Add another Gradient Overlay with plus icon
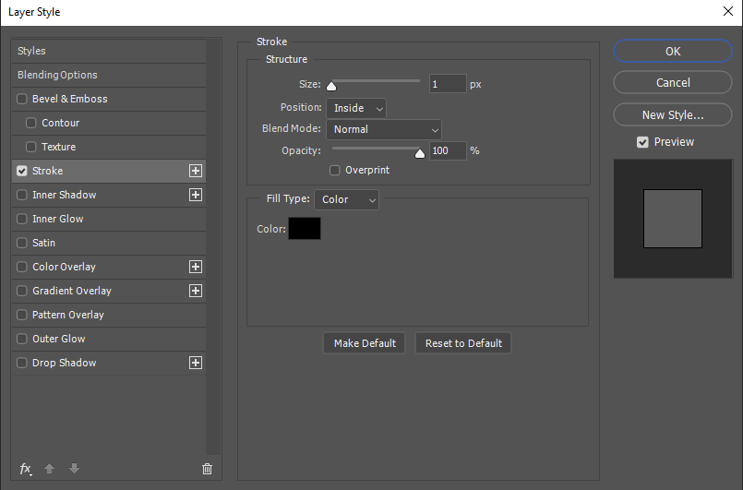 pyautogui.click(x=196, y=291)
